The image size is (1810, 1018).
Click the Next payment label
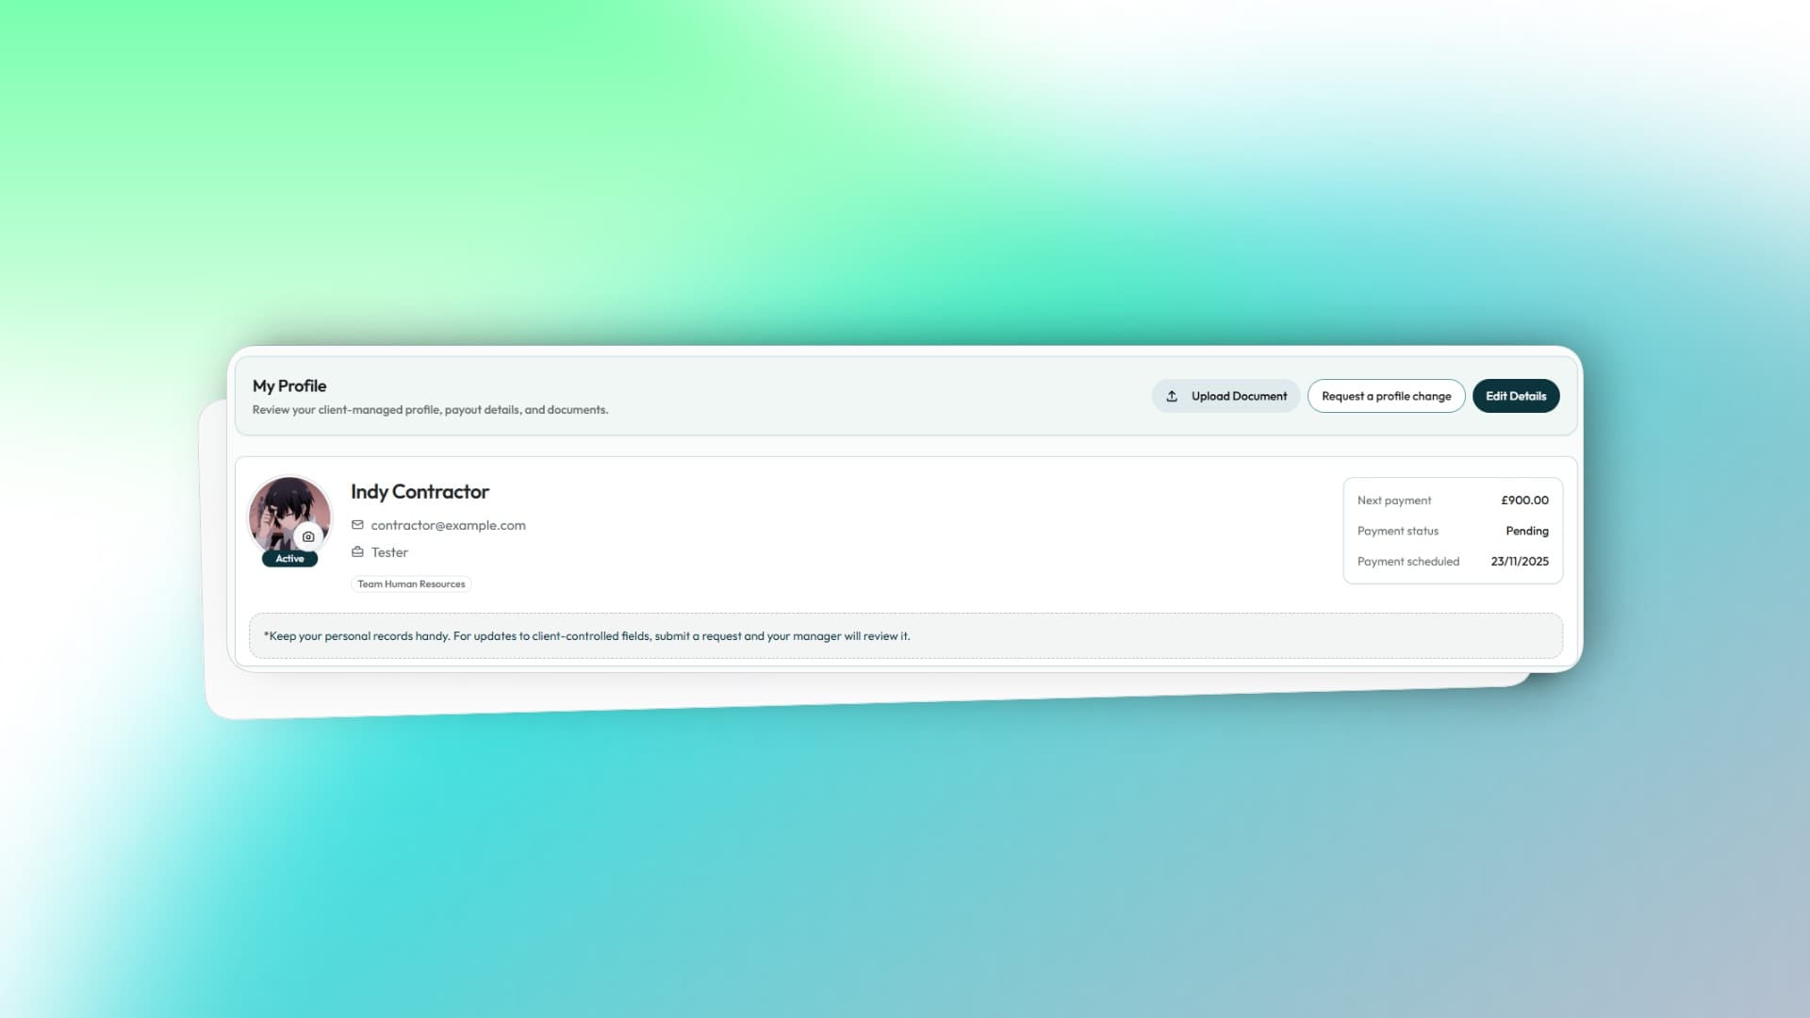1393,501
